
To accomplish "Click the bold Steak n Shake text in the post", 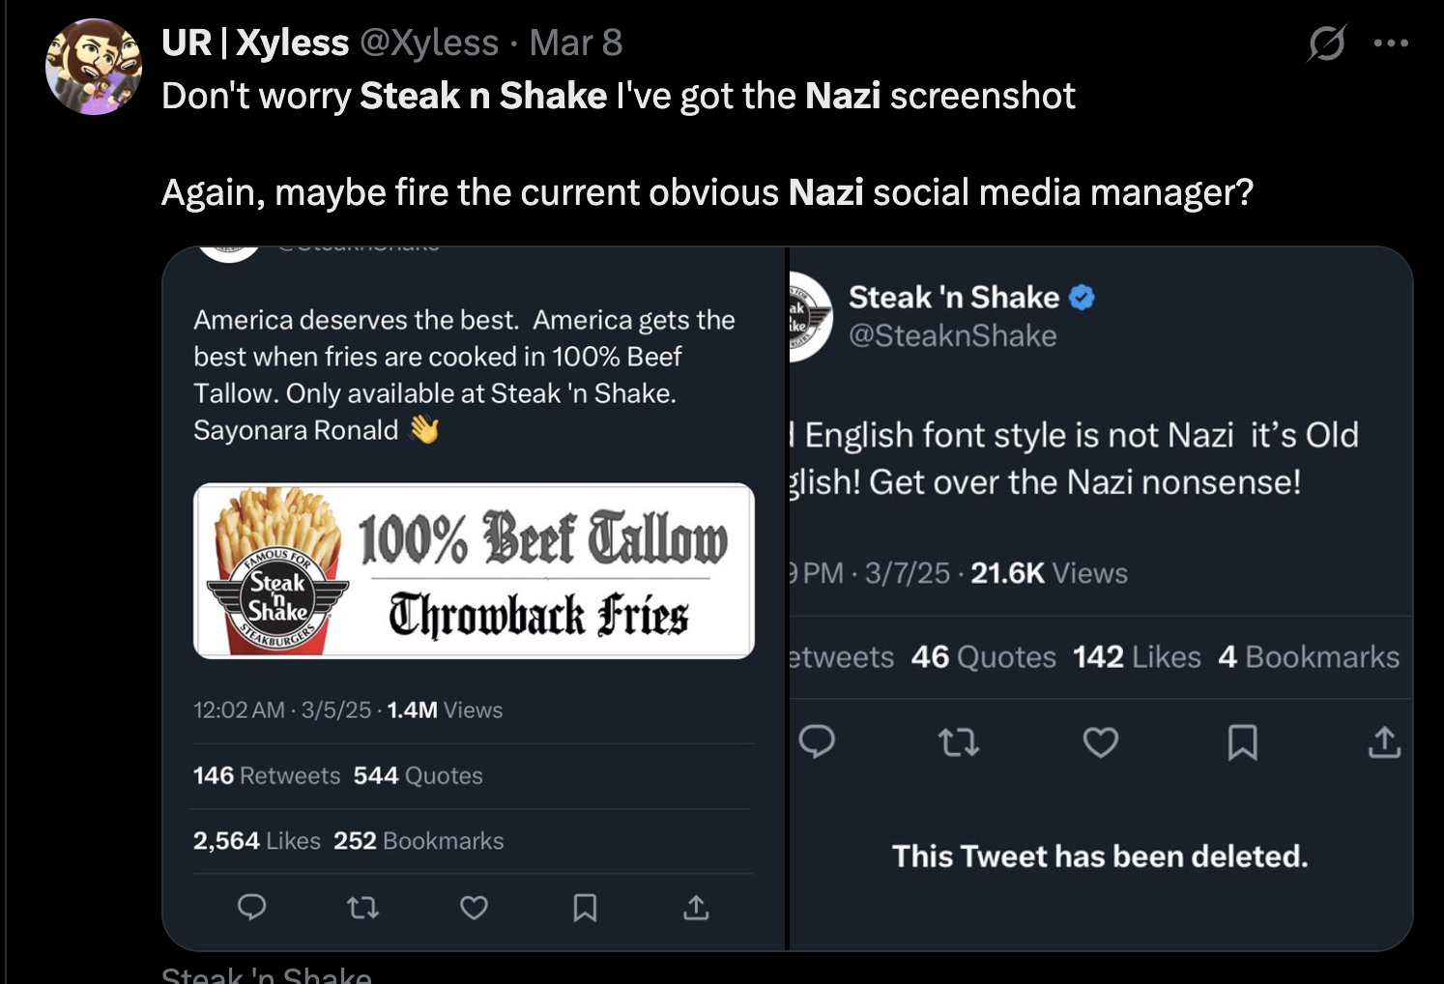I will point(483,96).
